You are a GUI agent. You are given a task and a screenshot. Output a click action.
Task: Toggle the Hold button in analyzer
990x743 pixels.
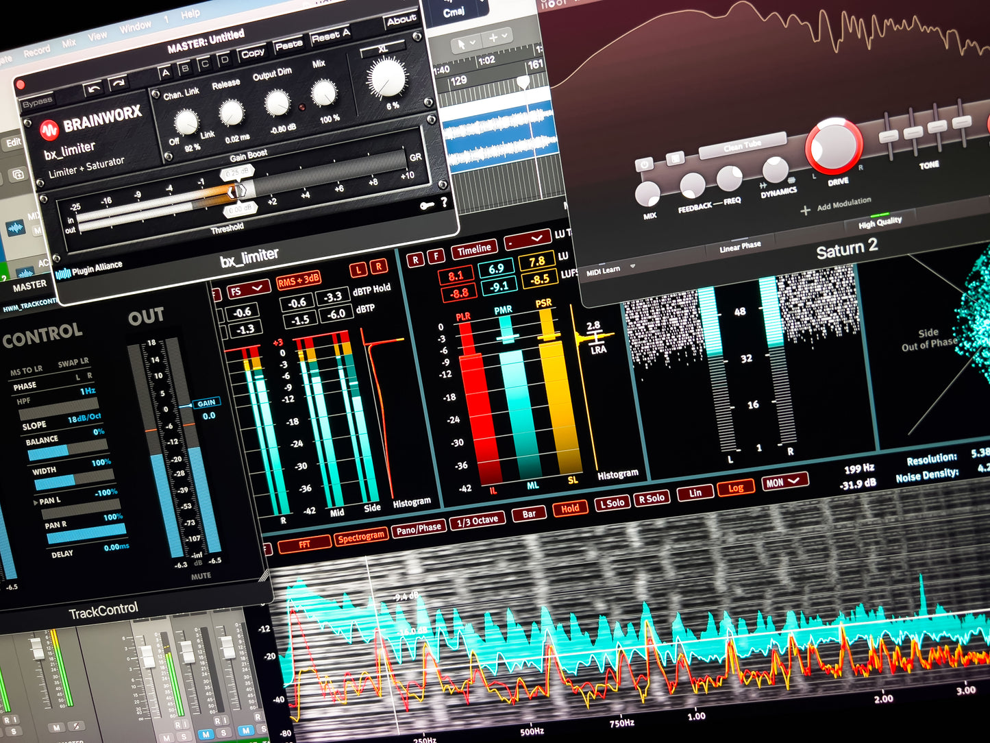[570, 509]
